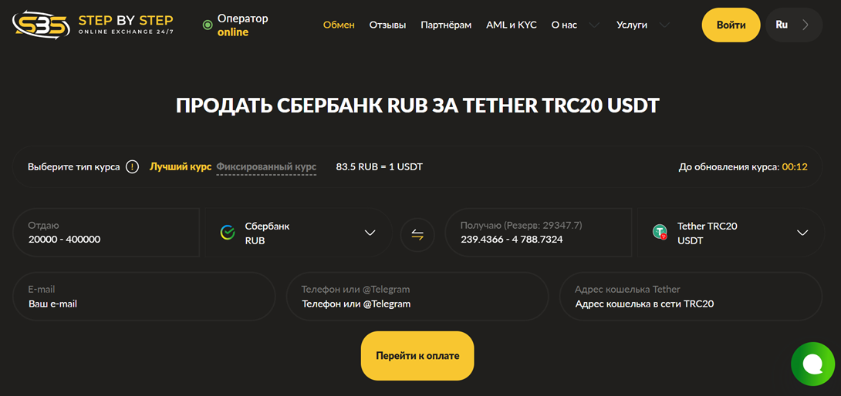This screenshot has width=841, height=396.
Task: Click the page heading ПРОДАТЬ СБЕРБАНК RUB
Action: tap(417, 106)
